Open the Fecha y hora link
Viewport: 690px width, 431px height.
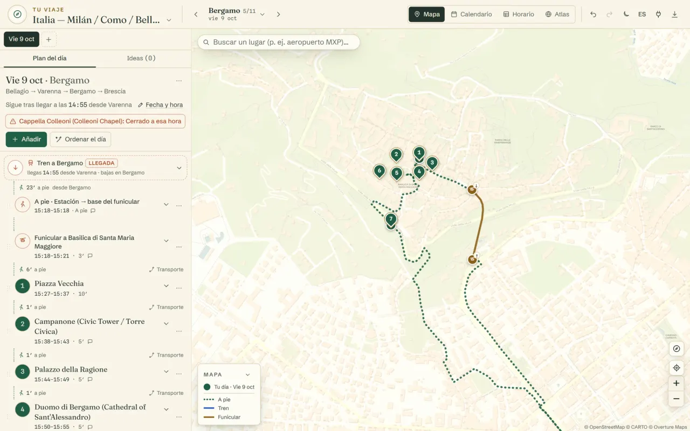tap(160, 105)
